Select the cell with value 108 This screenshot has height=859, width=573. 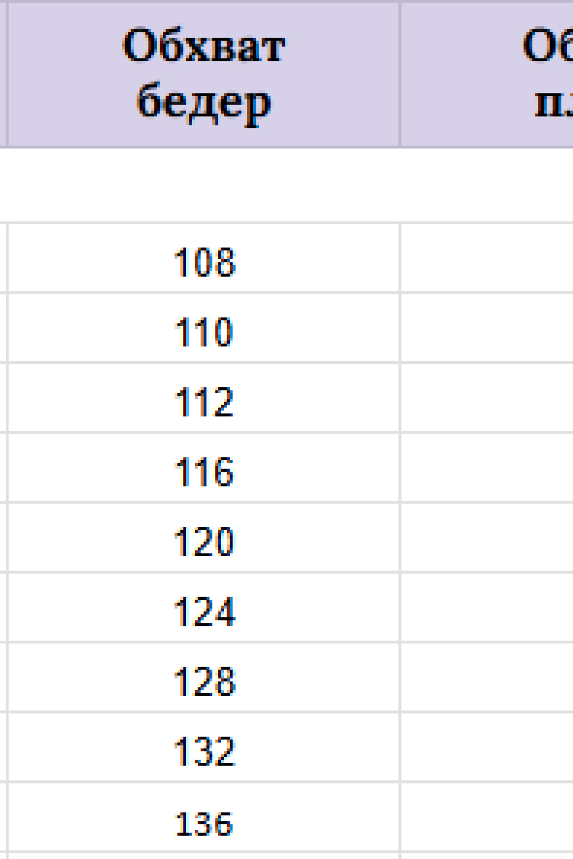tap(204, 258)
